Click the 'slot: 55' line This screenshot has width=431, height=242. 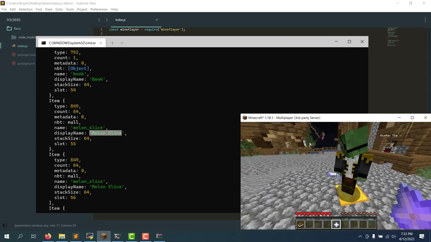click(x=65, y=144)
